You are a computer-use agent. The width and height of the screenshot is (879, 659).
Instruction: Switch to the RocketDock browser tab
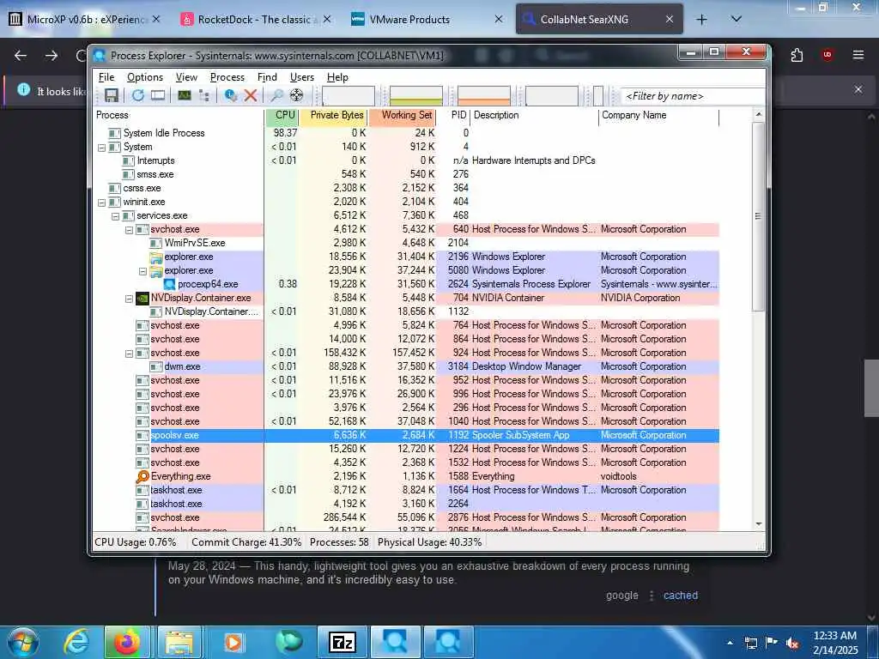click(256, 19)
